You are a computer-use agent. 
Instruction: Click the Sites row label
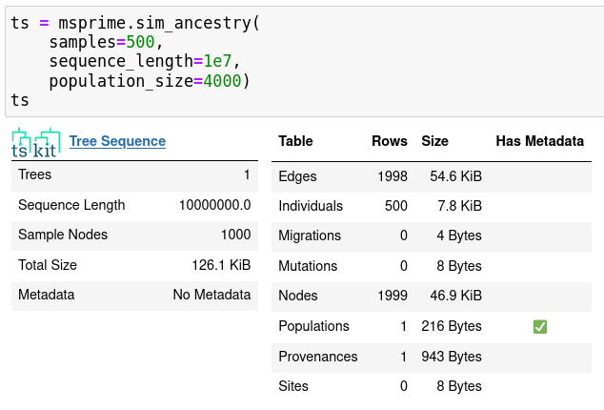coord(294,386)
